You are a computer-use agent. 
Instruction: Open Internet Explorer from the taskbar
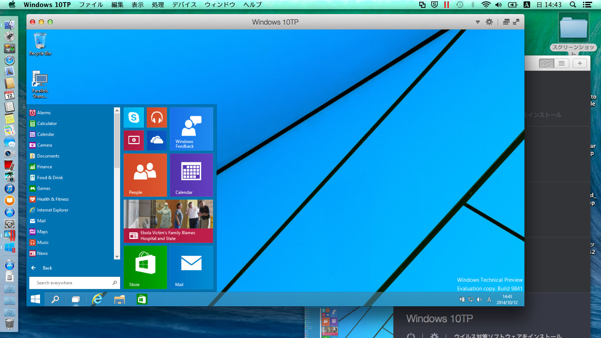[x=97, y=299]
